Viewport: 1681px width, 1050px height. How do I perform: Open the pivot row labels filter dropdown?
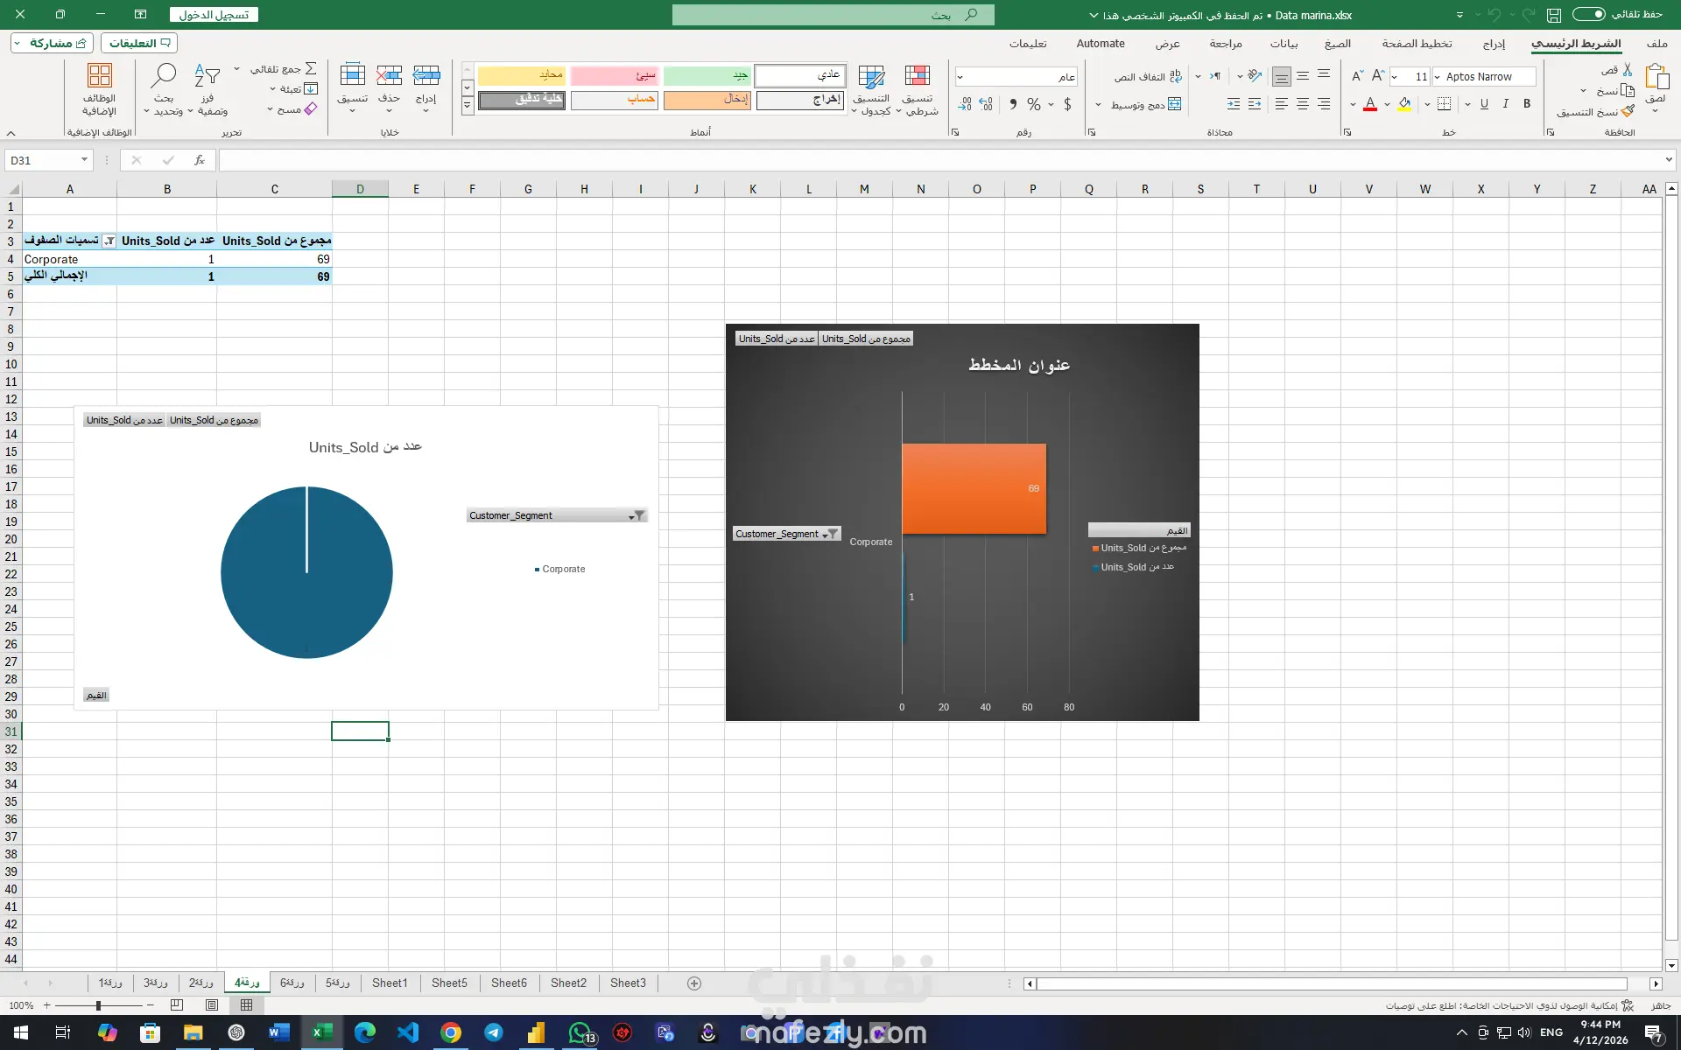[109, 241]
